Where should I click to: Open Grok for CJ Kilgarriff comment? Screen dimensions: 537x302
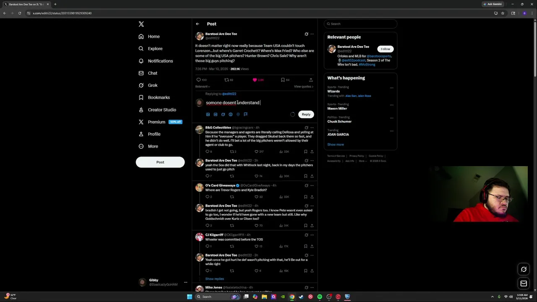306,235
